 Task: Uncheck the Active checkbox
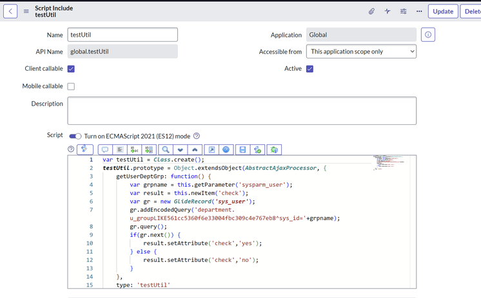(x=309, y=69)
